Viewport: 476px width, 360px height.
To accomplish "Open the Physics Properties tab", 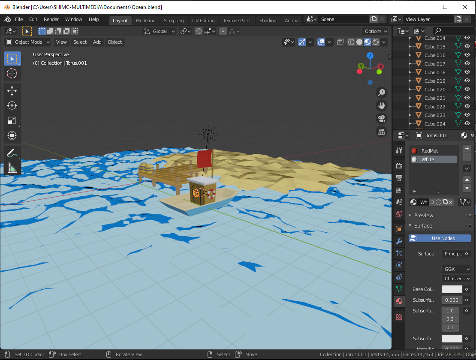I will coord(399,265).
